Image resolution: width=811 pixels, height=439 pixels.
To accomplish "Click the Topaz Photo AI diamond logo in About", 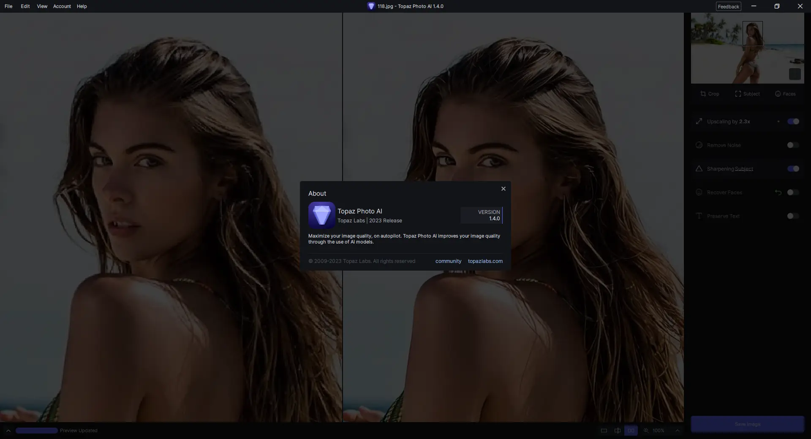I will pyautogui.click(x=322, y=215).
